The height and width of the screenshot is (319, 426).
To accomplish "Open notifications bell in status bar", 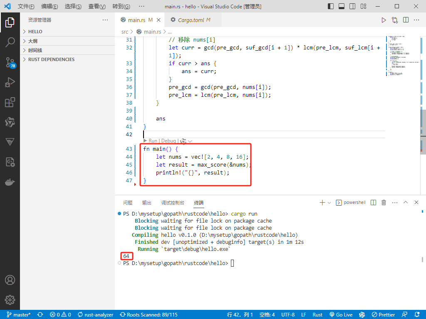I will (x=417, y=315).
